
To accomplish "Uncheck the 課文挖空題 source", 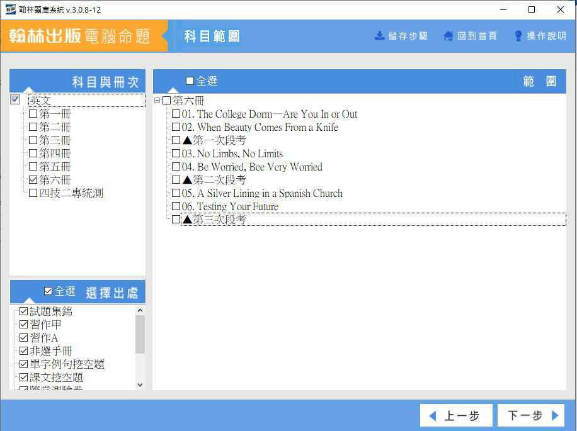I will (23, 378).
